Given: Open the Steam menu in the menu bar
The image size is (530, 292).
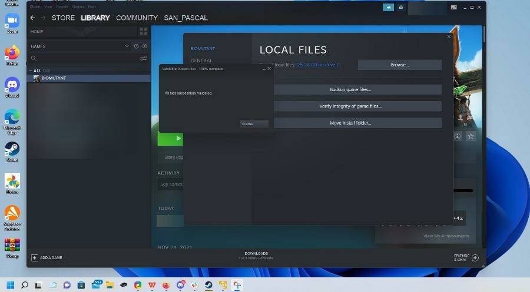Looking at the screenshot, I should pos(35,6).
